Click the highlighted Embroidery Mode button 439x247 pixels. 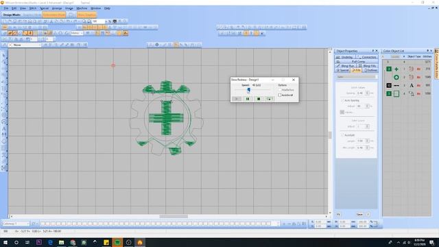[54, 14]
